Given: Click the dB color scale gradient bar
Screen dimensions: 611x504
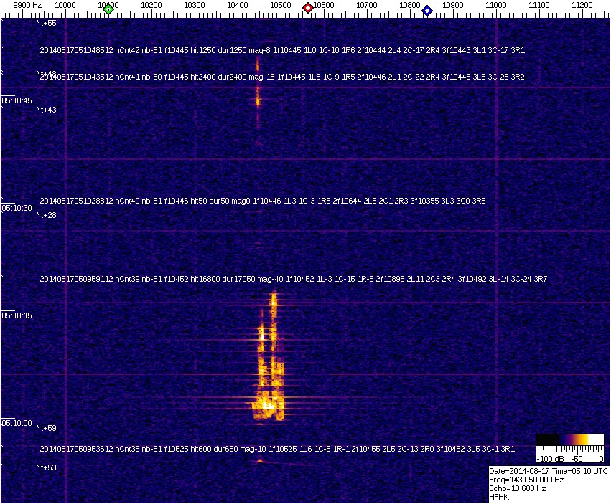Looking at the screenshot, I should (x=570, y=439).
